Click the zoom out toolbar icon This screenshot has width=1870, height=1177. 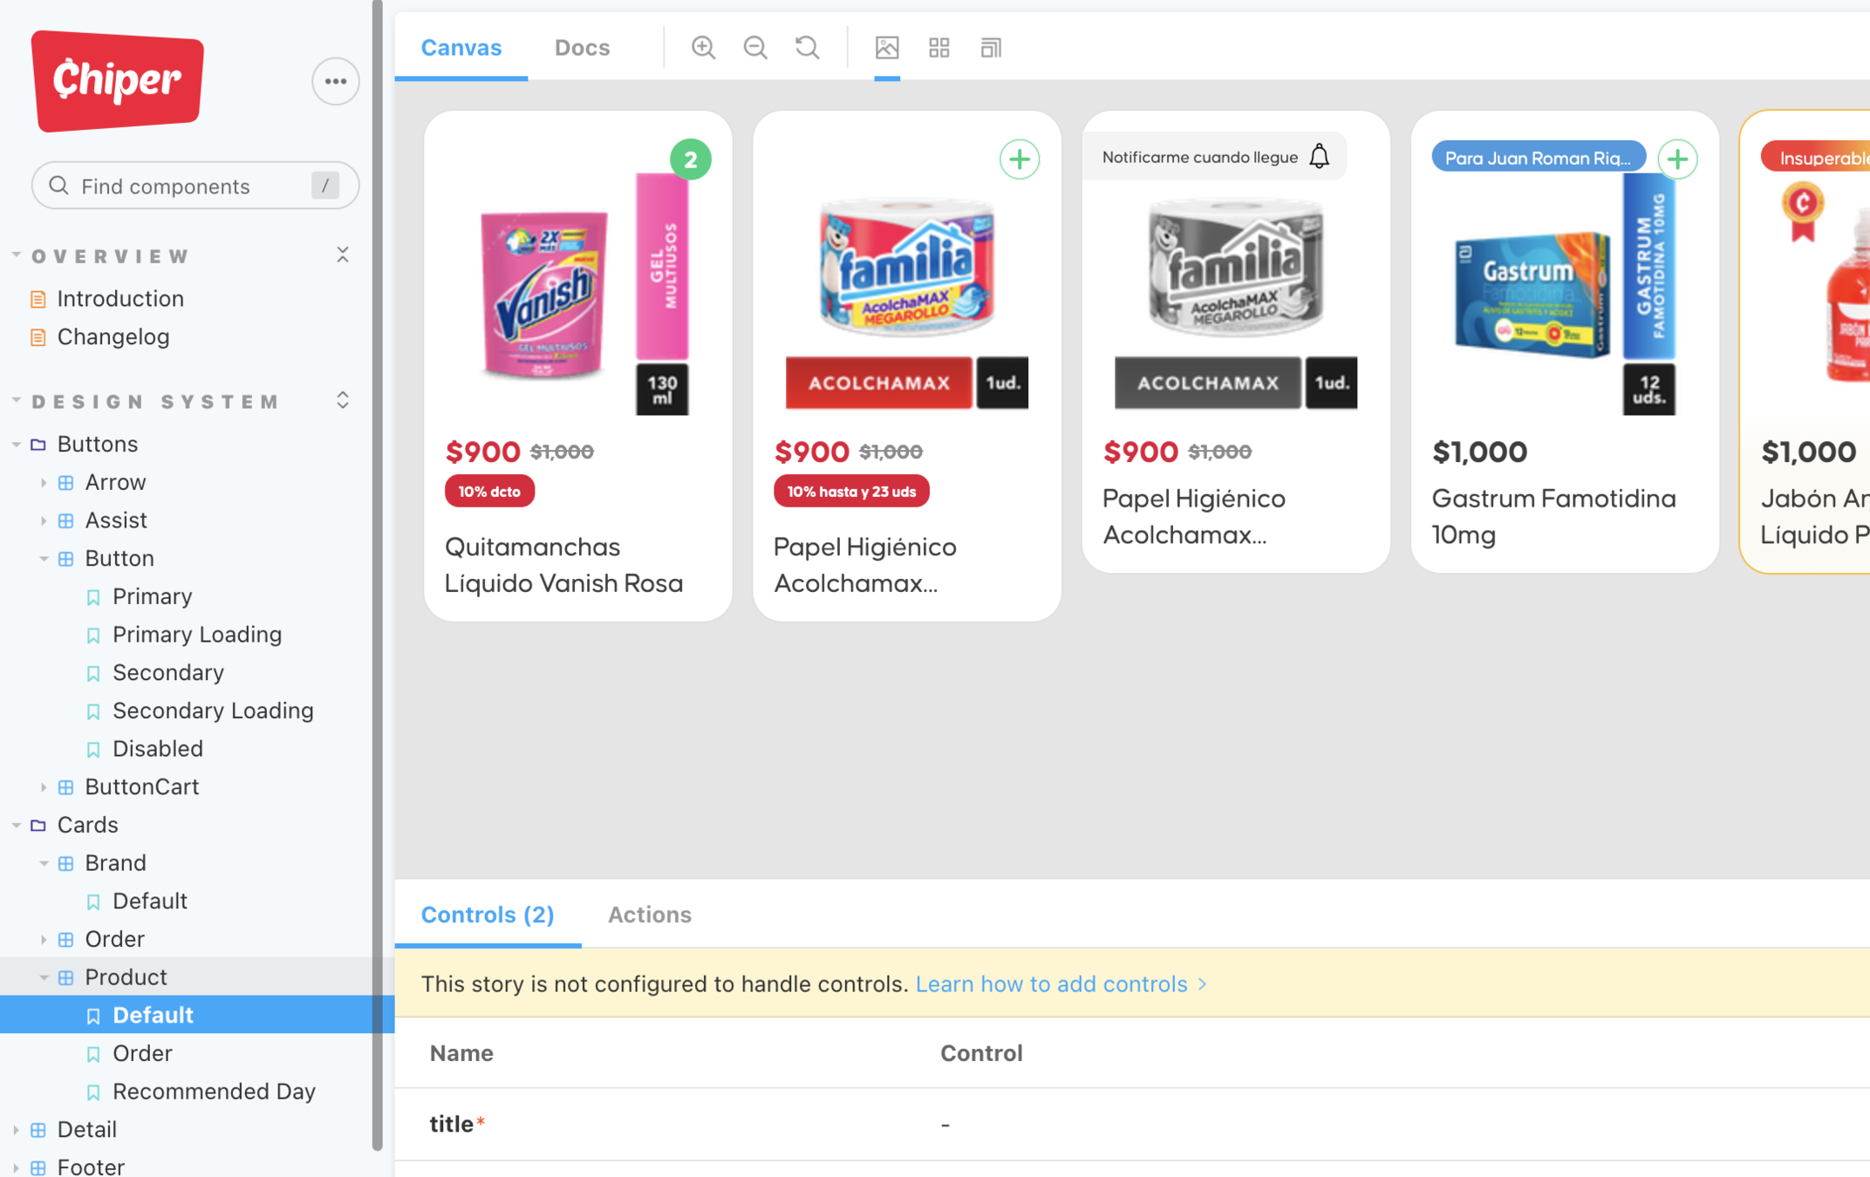point(755,47)
